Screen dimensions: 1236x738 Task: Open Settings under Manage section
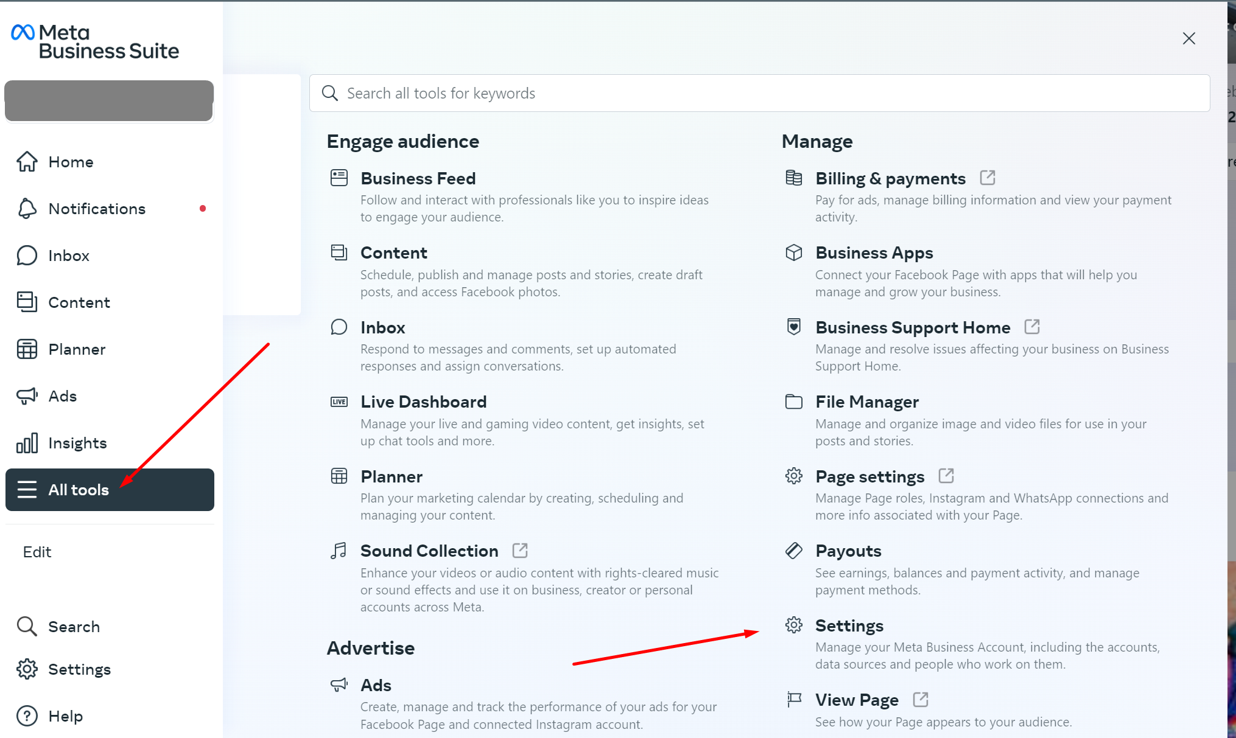pyautogui.click(x=849, y=625)
